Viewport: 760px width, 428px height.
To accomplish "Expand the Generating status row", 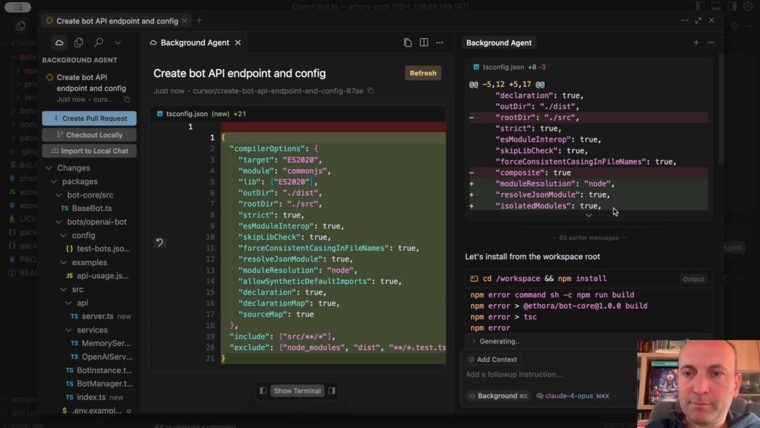I will point(474,341).
